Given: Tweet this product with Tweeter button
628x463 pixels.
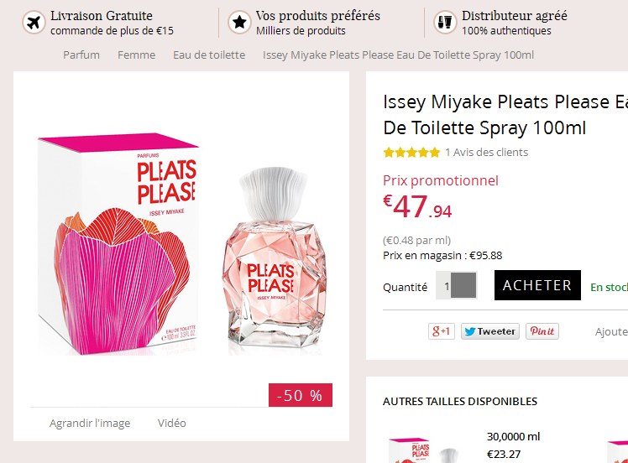Looking at the screenshot, I should coord(489,331).
